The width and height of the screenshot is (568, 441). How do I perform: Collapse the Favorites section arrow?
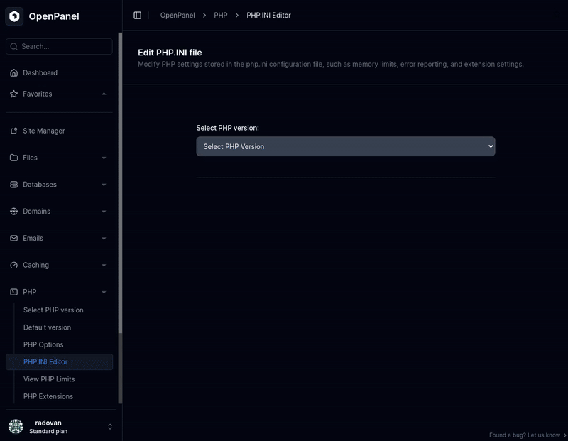click(104, 94)
